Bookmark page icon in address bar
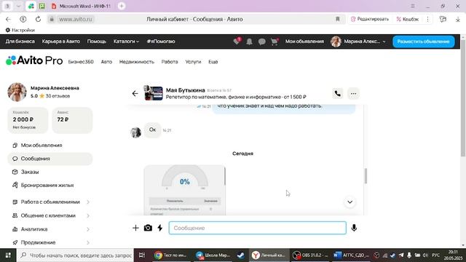466x262 pixels. pos(338,19)
